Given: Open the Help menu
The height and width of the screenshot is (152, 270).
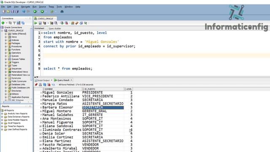Looking at the screenshot, I should [x=78, y=7].
